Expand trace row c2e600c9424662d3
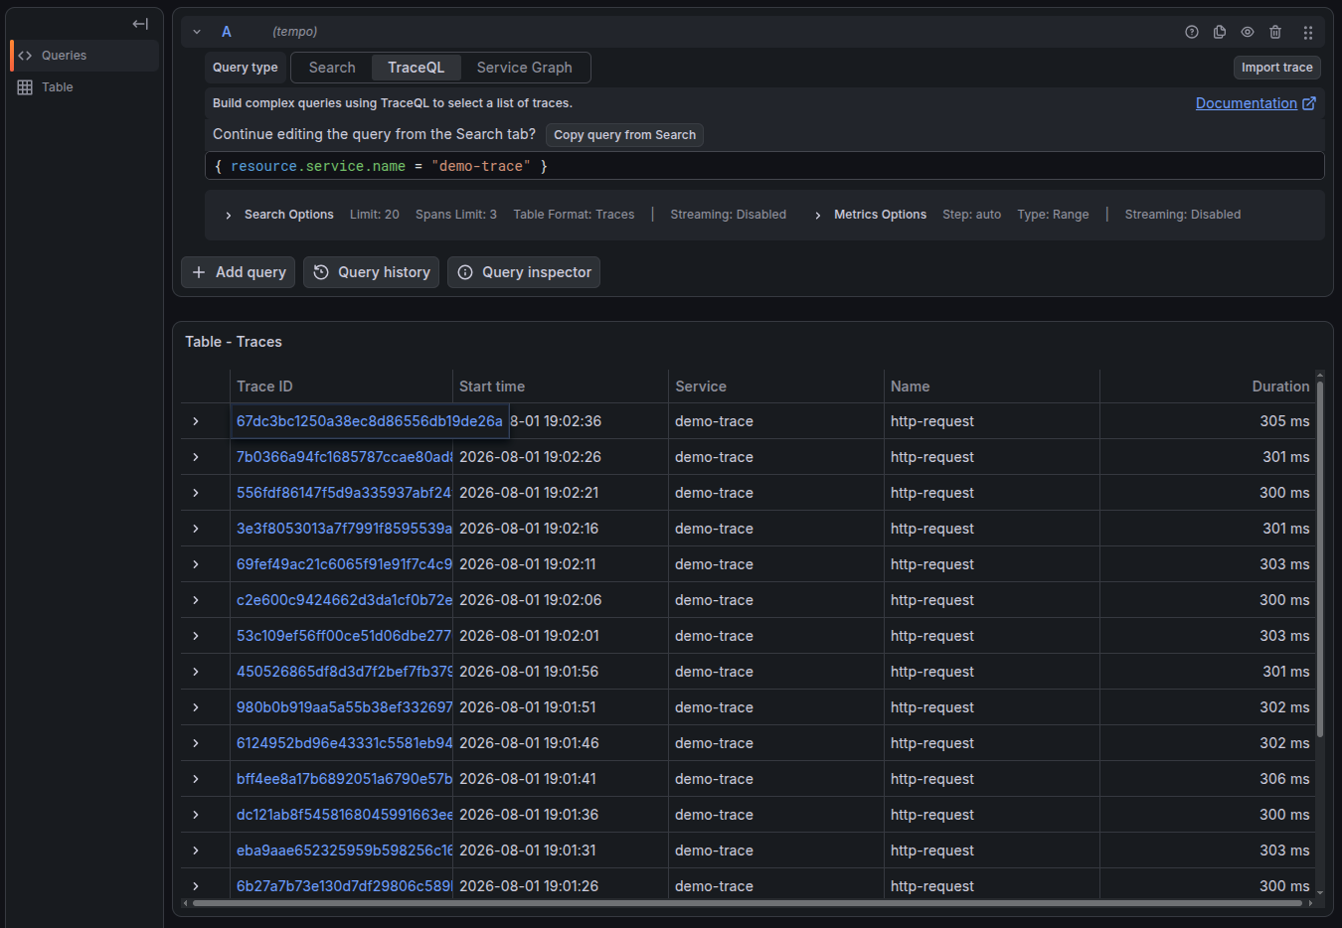This screenshot has height=928, width=1342. tap(196, 600)
